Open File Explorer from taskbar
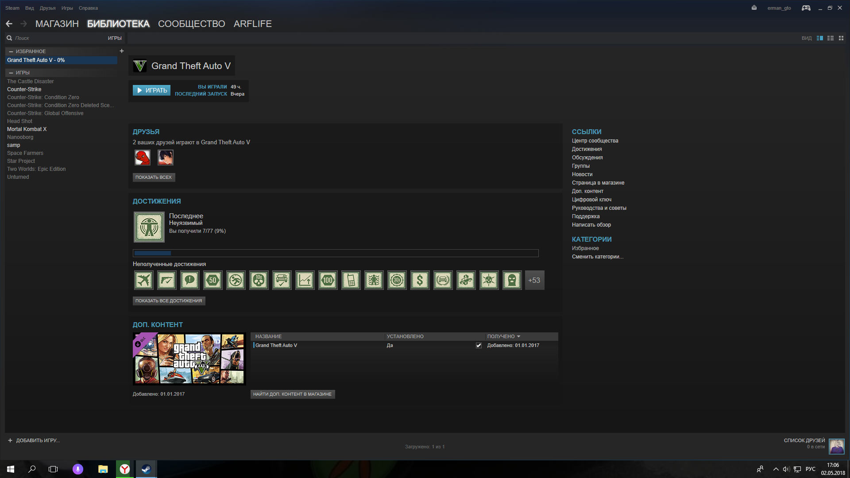Image resolution: width=850 pixels, height=478 pixels. [103, 469]
